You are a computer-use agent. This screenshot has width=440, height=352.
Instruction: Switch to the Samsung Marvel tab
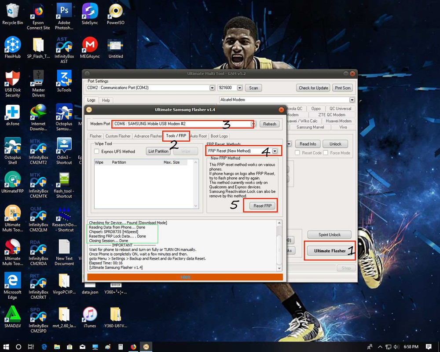[310, 127]
